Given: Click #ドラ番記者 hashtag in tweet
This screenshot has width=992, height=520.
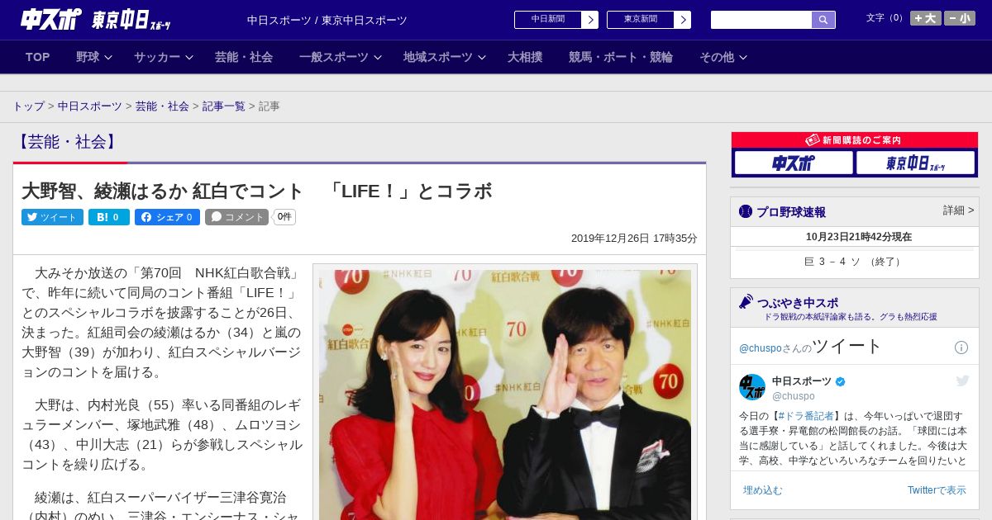Looking at the screenshot, I should [806, 416].
